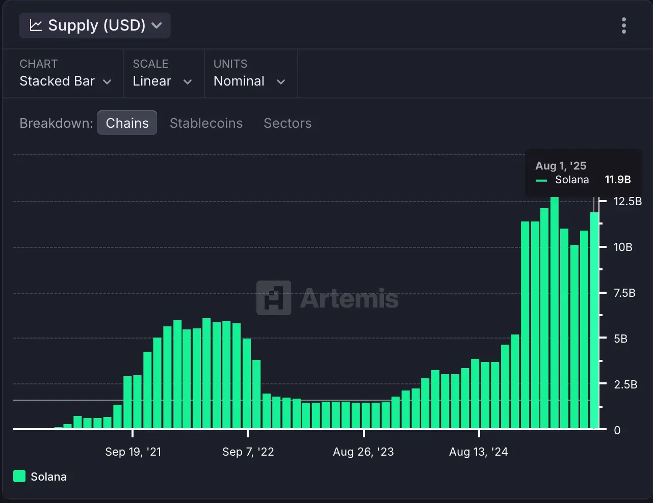Open the Supply (USD) metric dropdown
The width and height of the screenshot is (653, 503).
[x=94, y=25]
